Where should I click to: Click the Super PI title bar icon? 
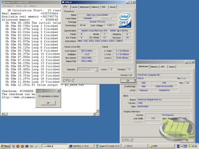coord(3,2)
